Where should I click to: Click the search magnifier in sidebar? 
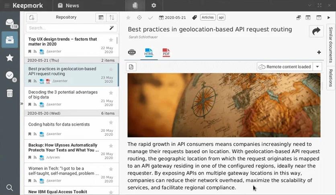(10, 188)
